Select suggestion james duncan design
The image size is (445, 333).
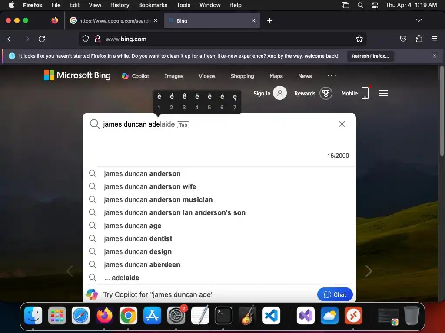coord(219,252)
